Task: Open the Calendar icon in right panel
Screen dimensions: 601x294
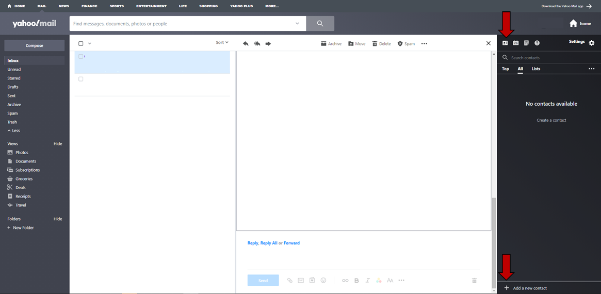Action: coord(515,43)
